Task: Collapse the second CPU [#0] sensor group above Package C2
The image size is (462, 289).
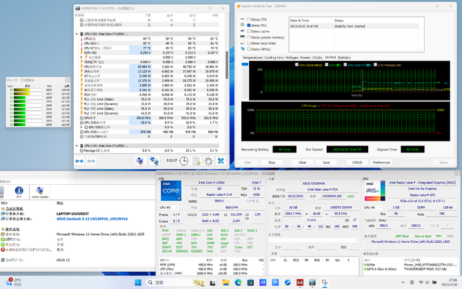Action: click(x=77, y=146)
